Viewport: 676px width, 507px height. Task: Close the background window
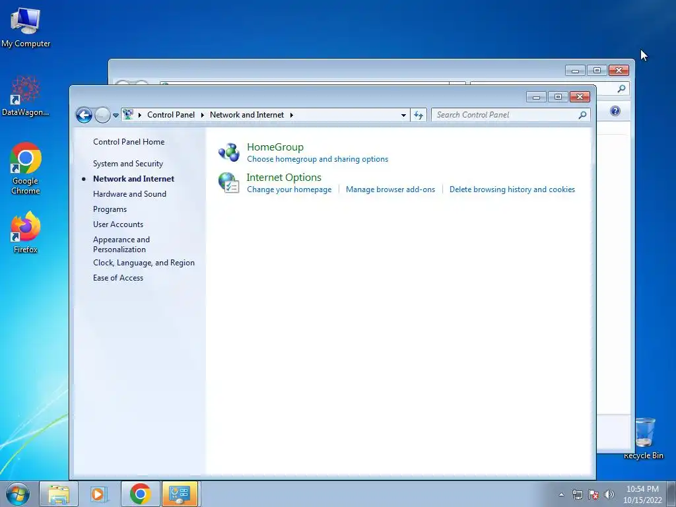(x=619, y=70)
